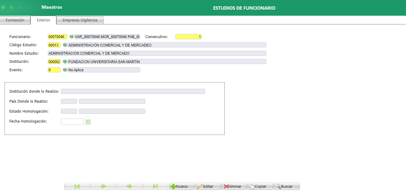Advance to the next record

tap(129, 186)
